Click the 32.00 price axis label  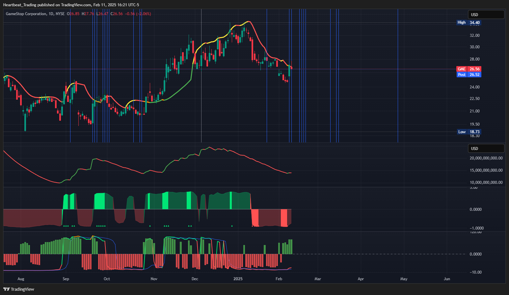[474, 35]
